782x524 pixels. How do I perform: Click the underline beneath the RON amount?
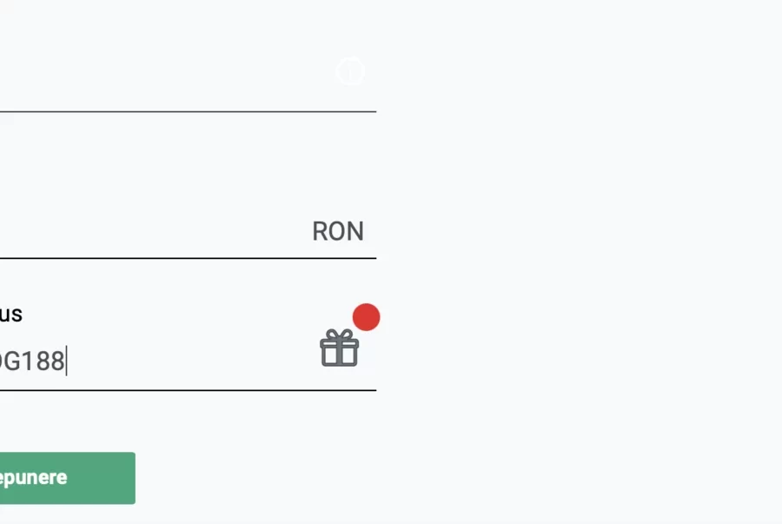coord(188,258)
